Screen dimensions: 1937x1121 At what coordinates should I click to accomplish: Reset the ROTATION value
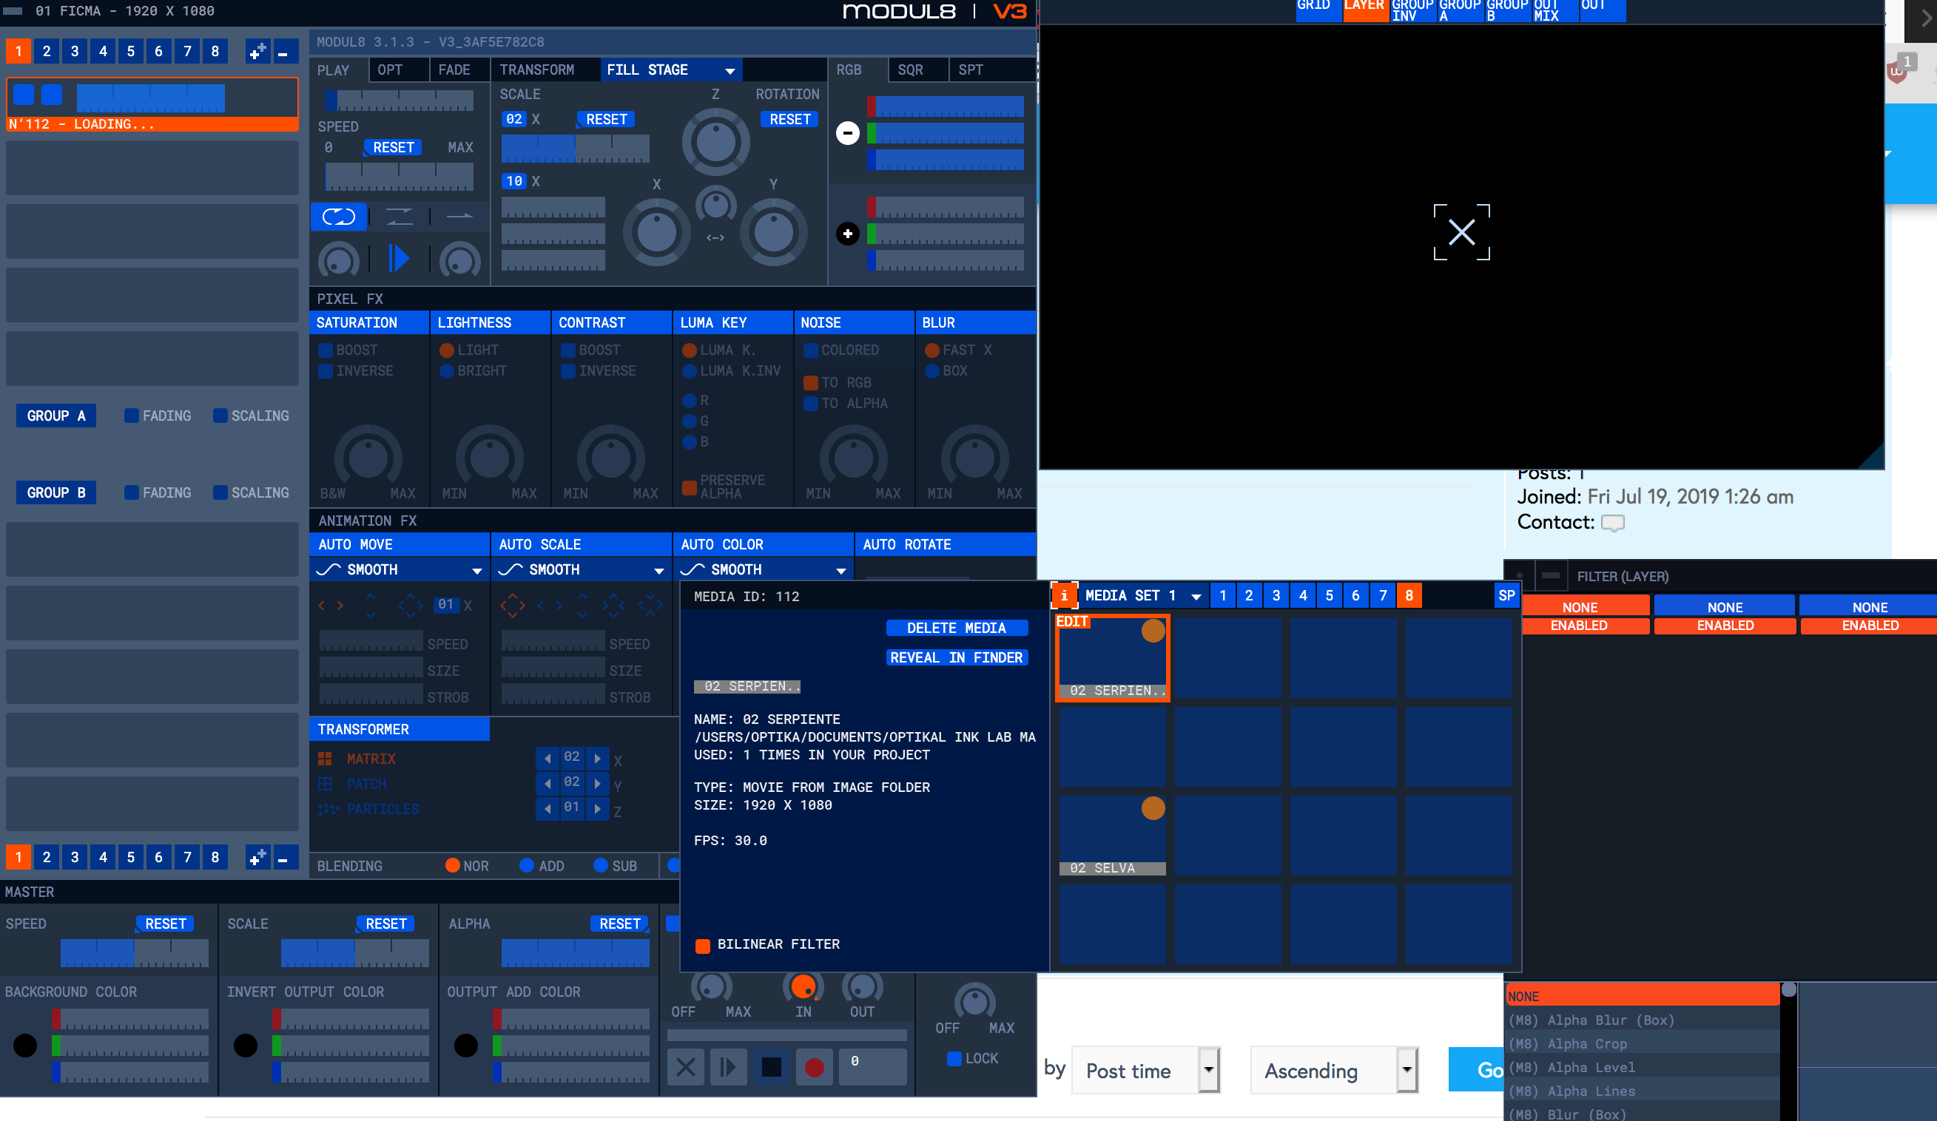click(x=789, y=119)
